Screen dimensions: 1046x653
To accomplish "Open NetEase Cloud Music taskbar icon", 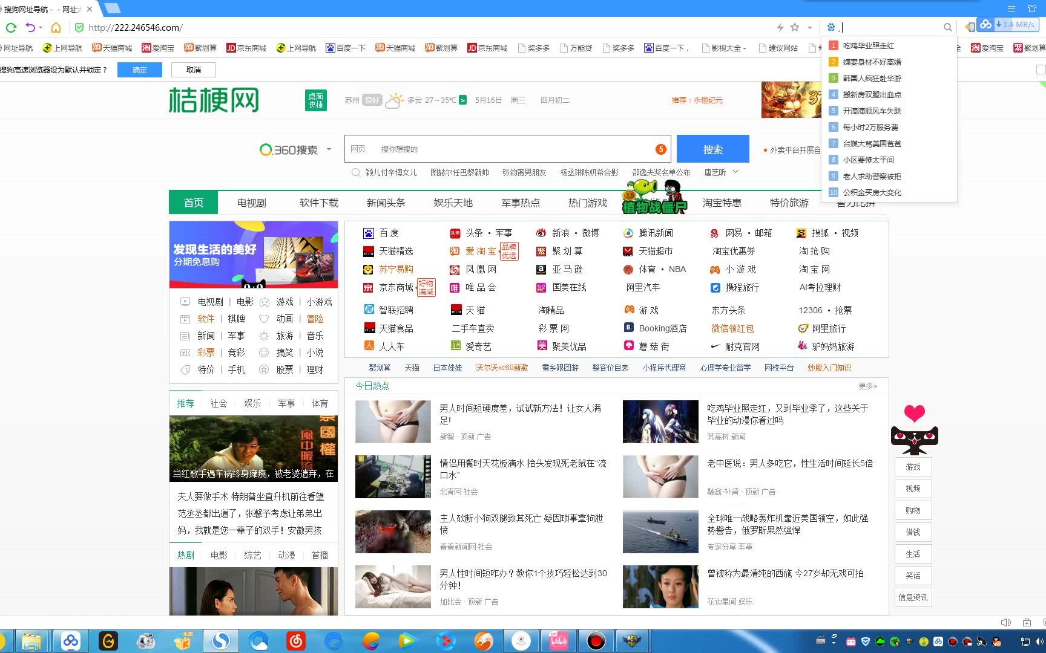I will (296, 640).
